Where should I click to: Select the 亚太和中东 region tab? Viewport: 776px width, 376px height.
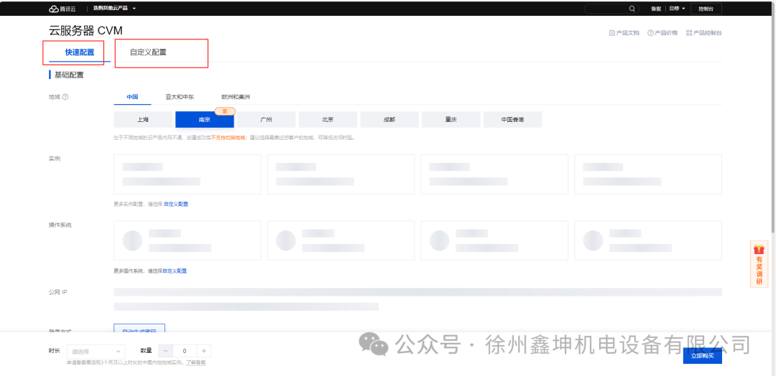pos(180,97)
